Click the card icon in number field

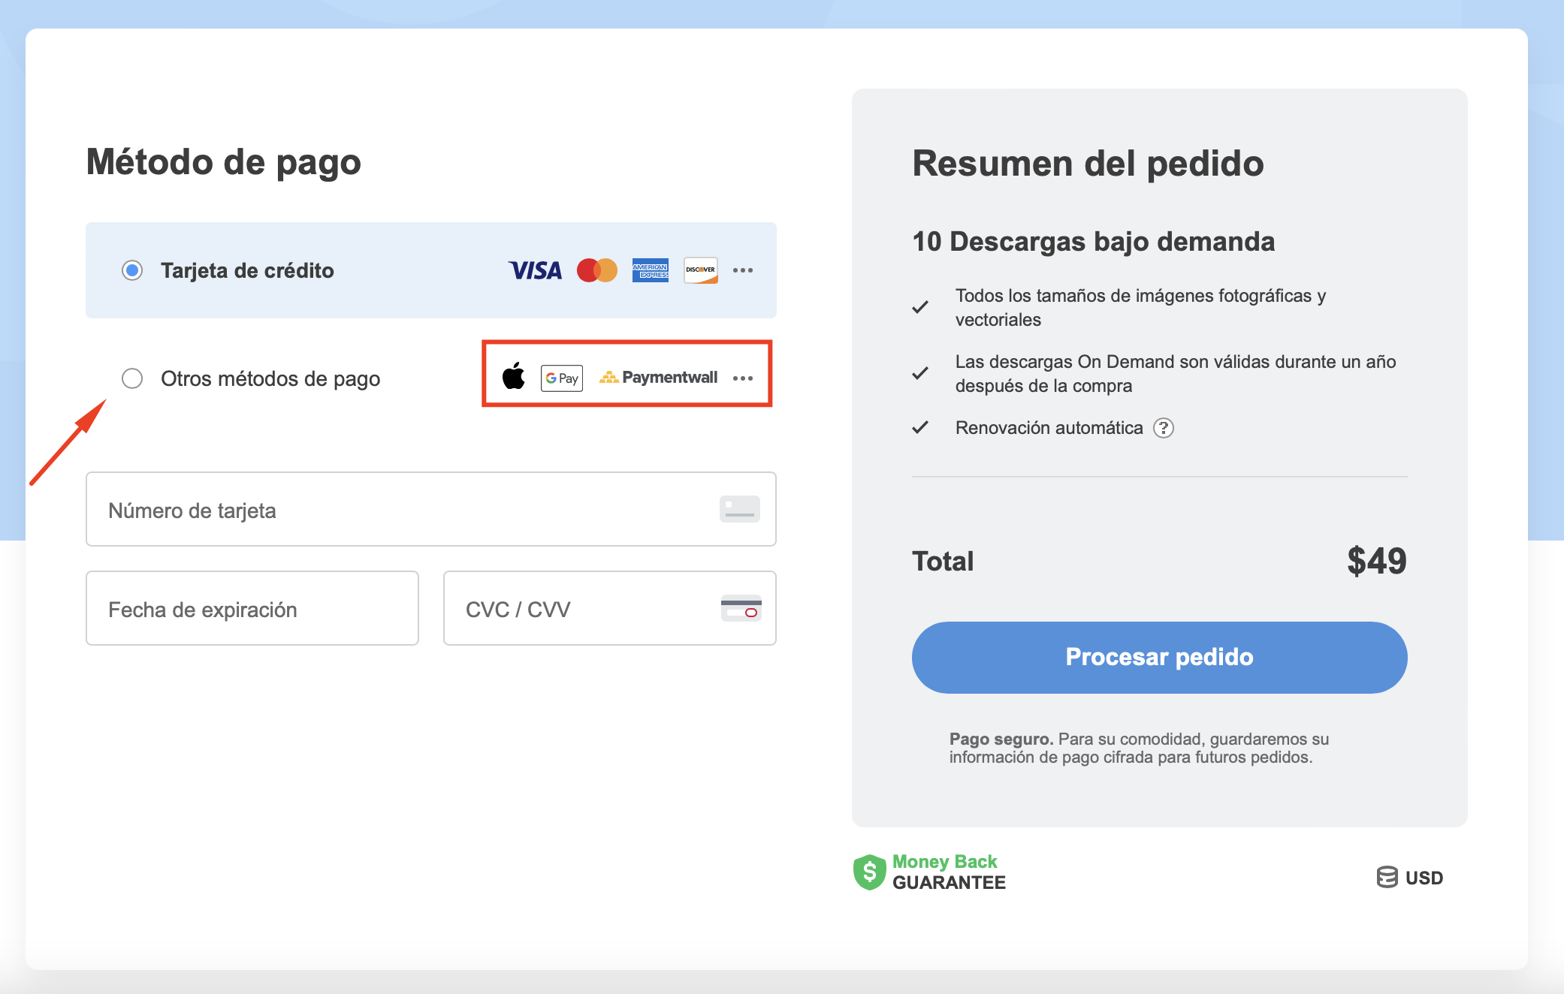coord(740,509)
